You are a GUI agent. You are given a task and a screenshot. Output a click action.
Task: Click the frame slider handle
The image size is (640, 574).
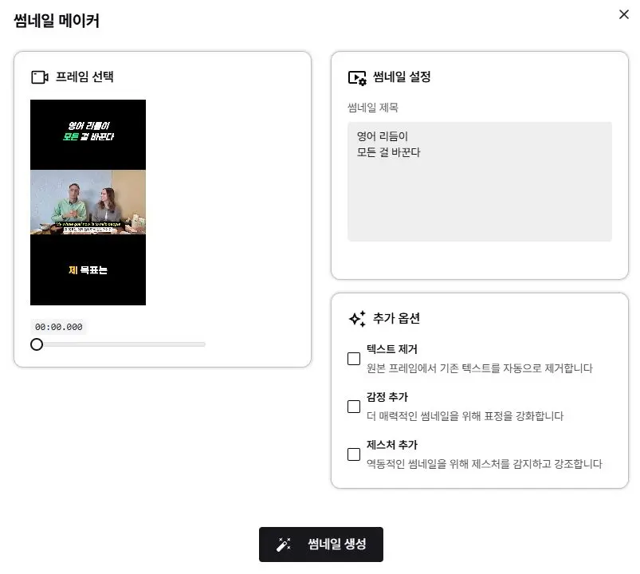tap(37, 344)
